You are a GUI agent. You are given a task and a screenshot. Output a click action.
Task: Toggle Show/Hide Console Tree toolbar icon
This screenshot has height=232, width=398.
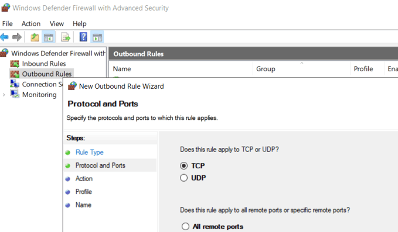click(49, 37)
